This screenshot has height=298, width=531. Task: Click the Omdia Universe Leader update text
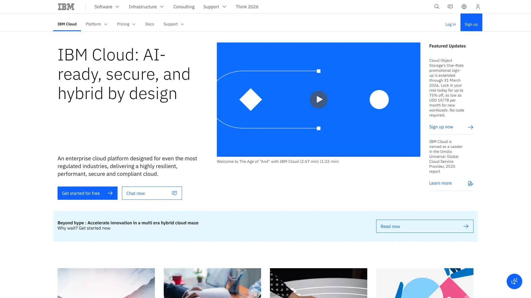[446, 156]
